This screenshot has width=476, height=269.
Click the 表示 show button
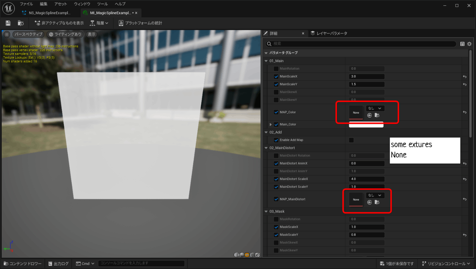pos(91,34)
